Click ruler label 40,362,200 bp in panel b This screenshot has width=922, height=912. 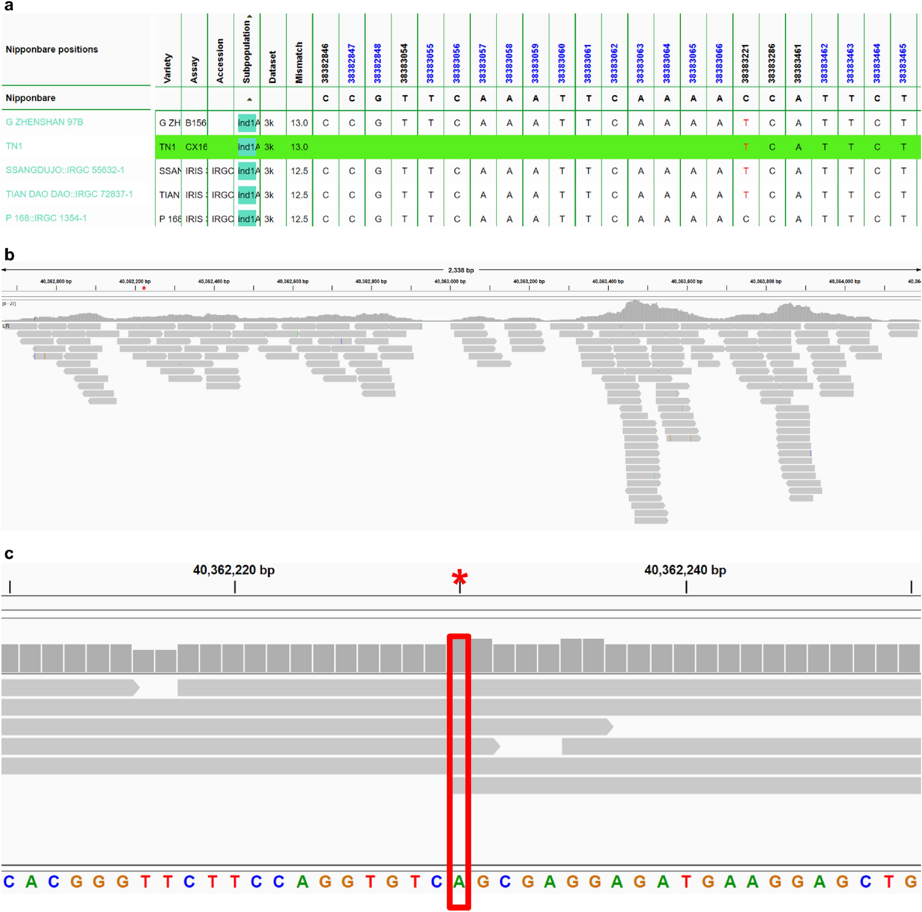point(135,281)
